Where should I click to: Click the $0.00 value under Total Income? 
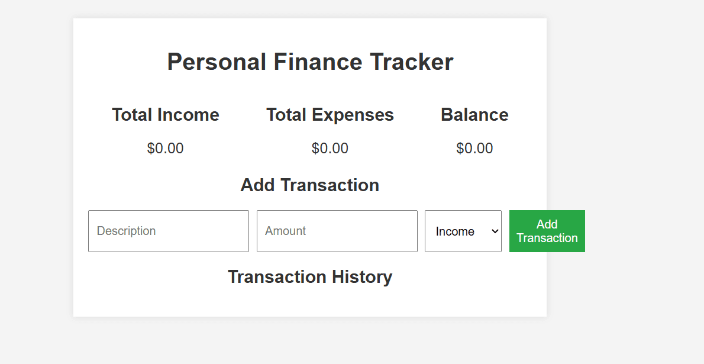coord(165,149)
